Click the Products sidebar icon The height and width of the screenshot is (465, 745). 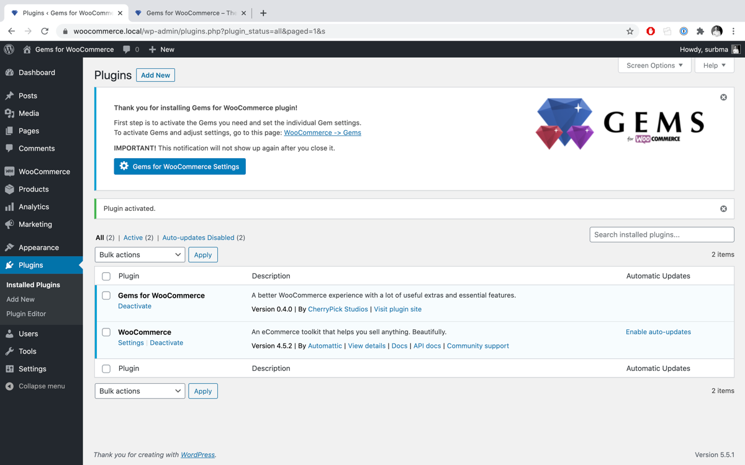[11, 189]
